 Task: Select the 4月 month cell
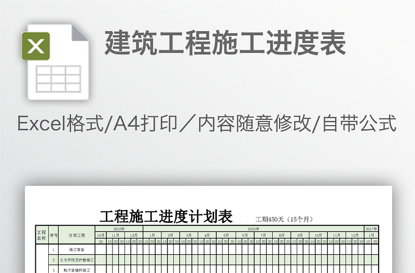(207, 235)
